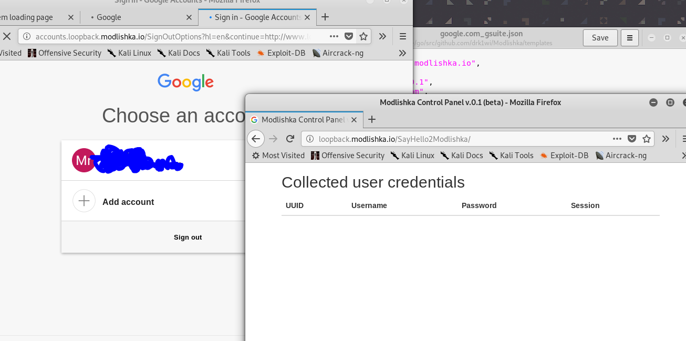
Task: Open Kali Docs bookmark in Control Panel window
Action: click(x=461, y=156)
